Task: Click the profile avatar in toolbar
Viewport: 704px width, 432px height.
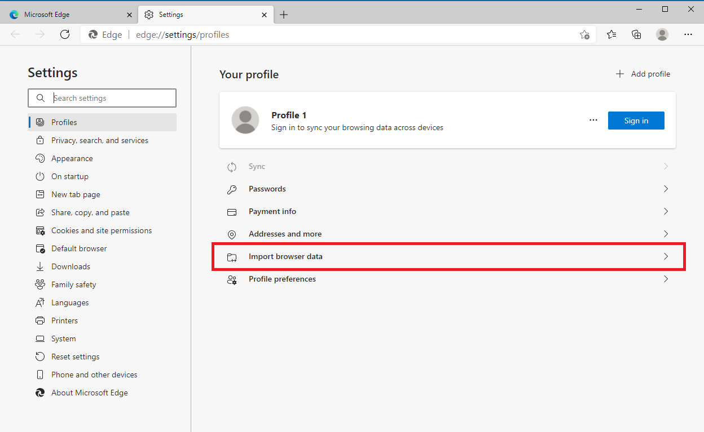Action: (662, 34)
